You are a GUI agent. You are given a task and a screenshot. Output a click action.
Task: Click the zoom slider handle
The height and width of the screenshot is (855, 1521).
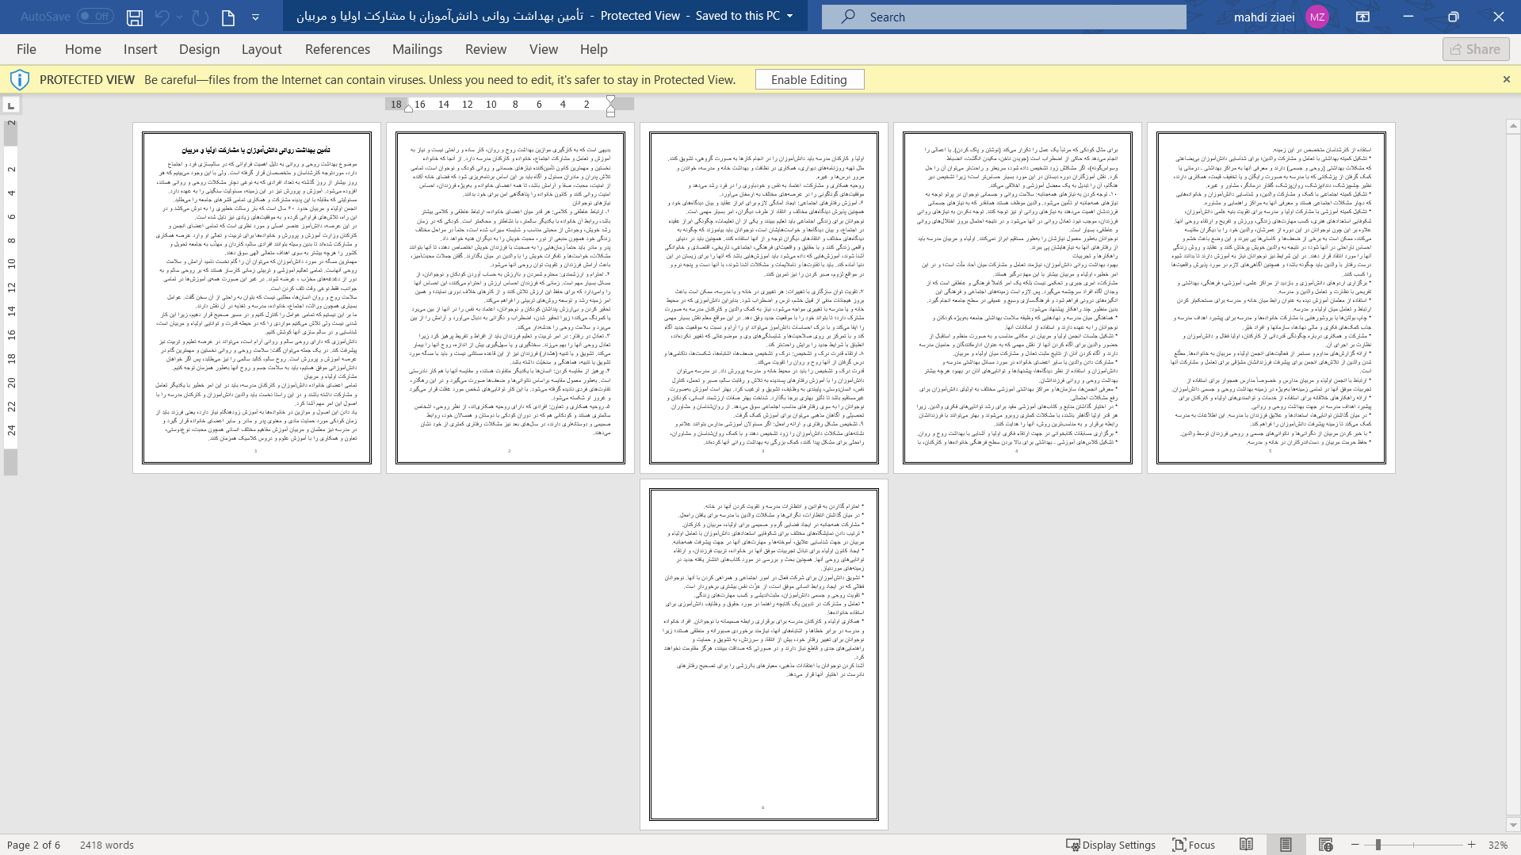(x=1378, y=845)
